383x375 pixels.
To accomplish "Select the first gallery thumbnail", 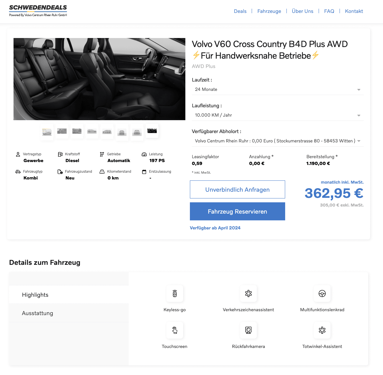I will pyautogui.click(x=47, y=131).
